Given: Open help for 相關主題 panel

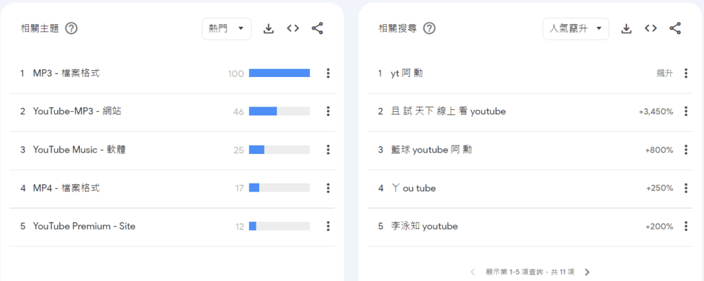Looking at the screenshot, I should point(71,29).
